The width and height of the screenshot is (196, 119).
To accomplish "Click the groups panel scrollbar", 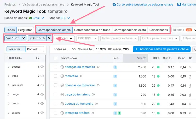I will tap(45, 77).
